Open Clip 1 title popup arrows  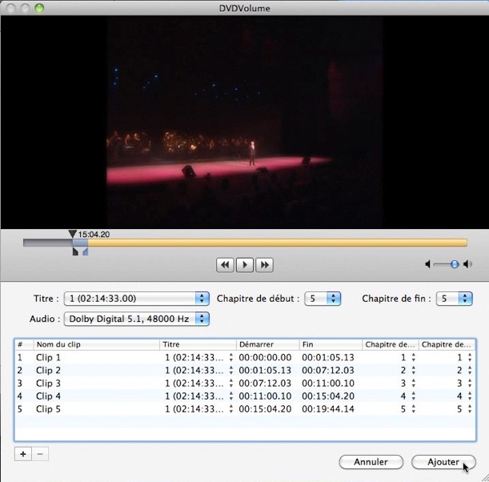pos(230,358)
